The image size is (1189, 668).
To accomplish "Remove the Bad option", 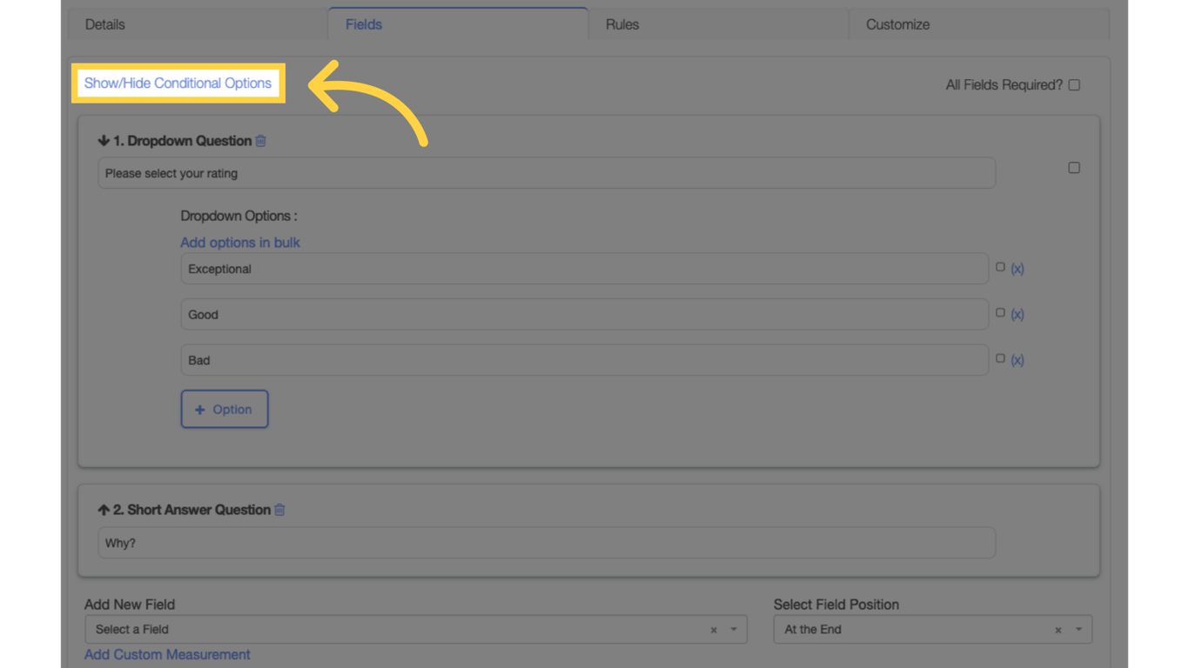I will point(1018,359).
